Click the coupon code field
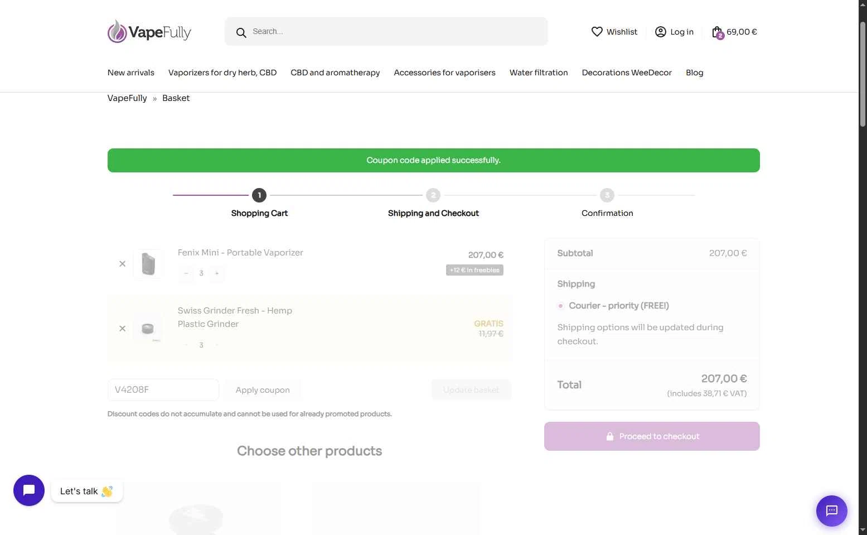Image resolution: width=867 pixels, height=535 pixels. [163, 390]
